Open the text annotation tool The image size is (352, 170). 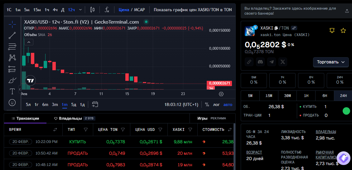[12, 91]
